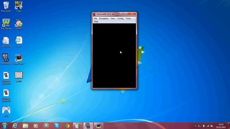Open the network signal tray icon
The image size is (230, 129).
click(208, 126)
